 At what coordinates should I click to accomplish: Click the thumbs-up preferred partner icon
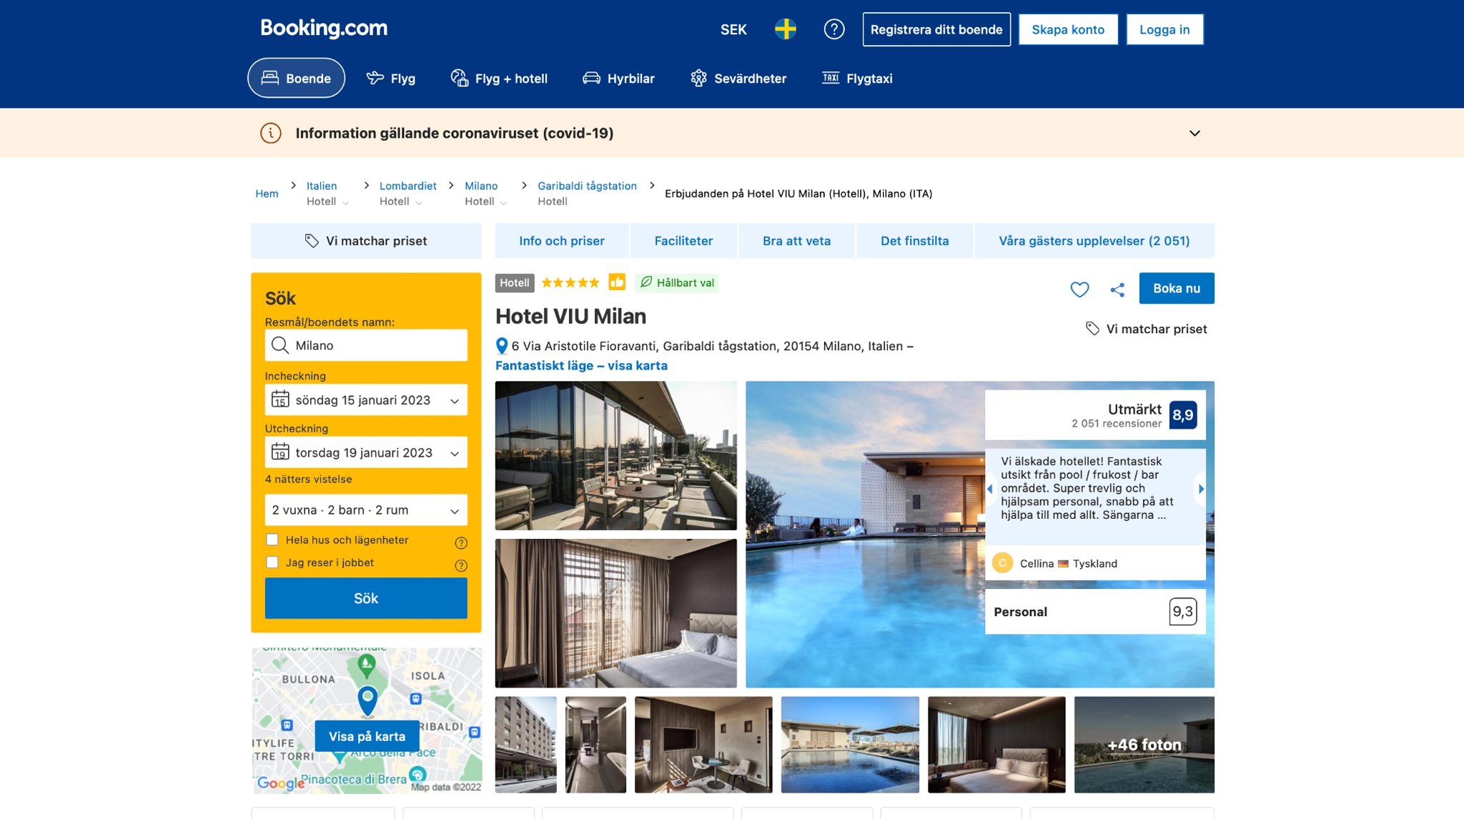pyautogui.click(x=617, y=282)
